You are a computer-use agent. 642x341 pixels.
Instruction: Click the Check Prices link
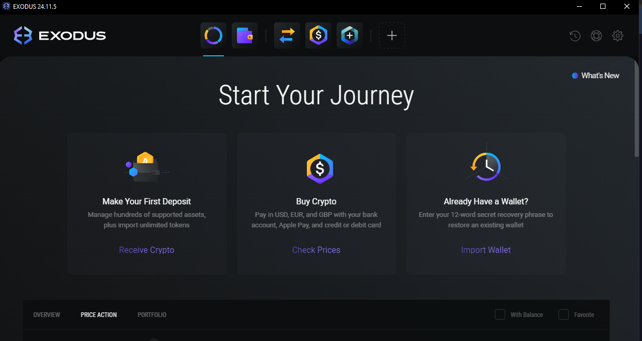point(316,250)
